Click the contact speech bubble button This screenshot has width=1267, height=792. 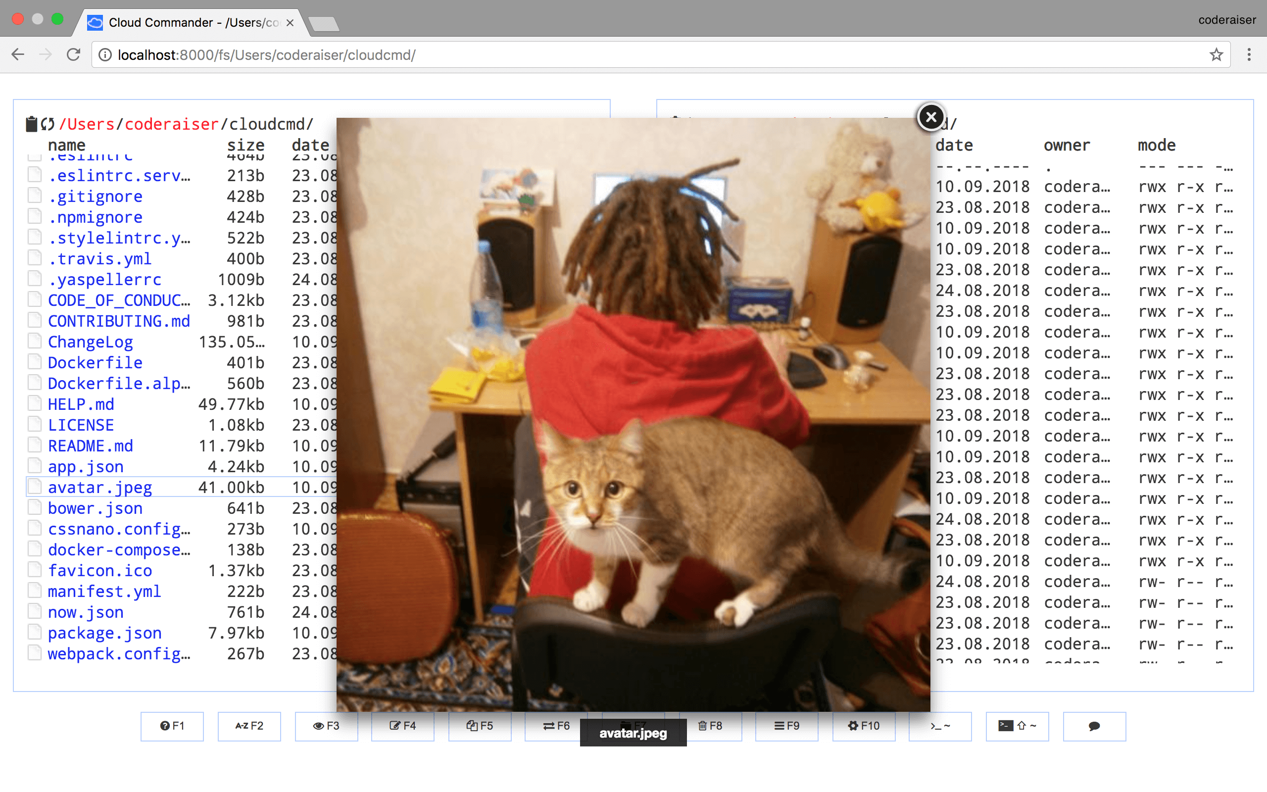1094,726
